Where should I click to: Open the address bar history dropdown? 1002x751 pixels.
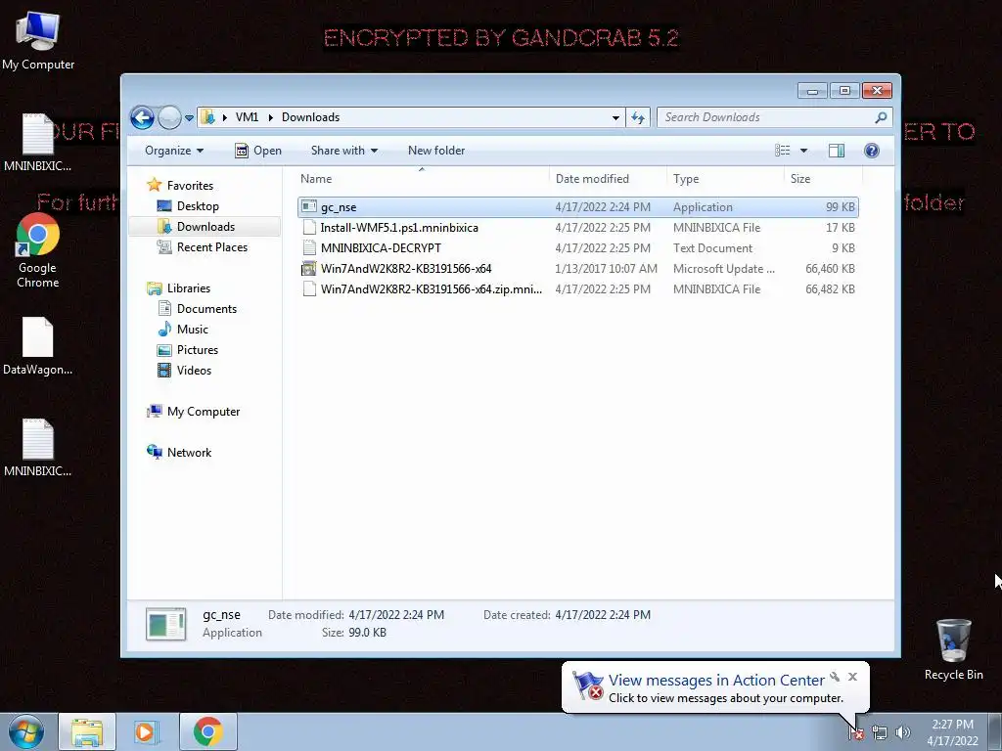pyautogui.click(x=615, y=117)
